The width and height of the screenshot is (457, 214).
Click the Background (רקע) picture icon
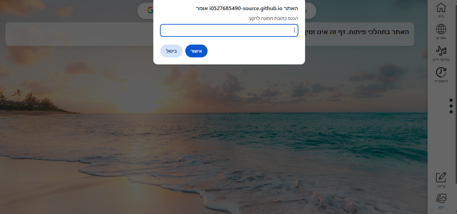coord(441,198)
